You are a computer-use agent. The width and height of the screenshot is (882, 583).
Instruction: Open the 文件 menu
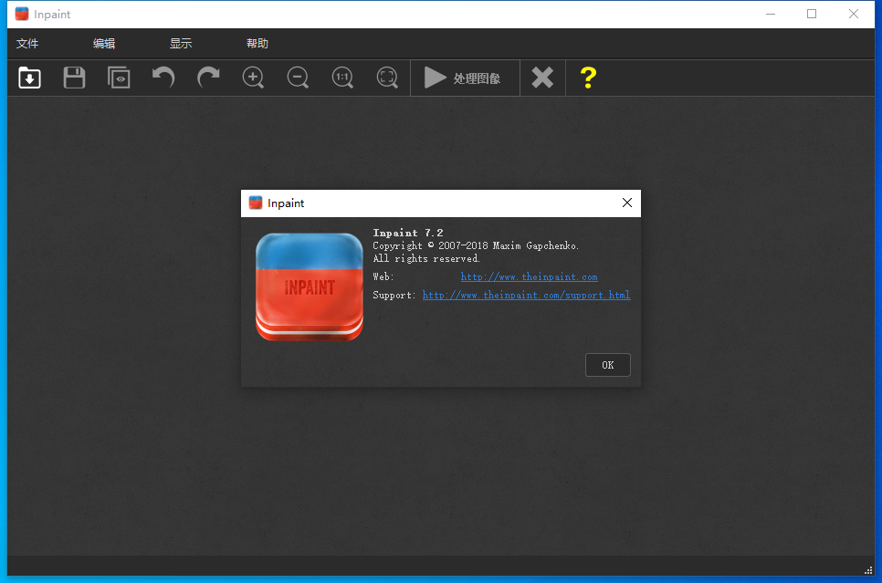pos(27,43)
